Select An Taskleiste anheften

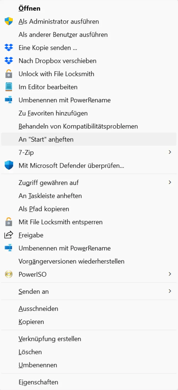(50, 196)
